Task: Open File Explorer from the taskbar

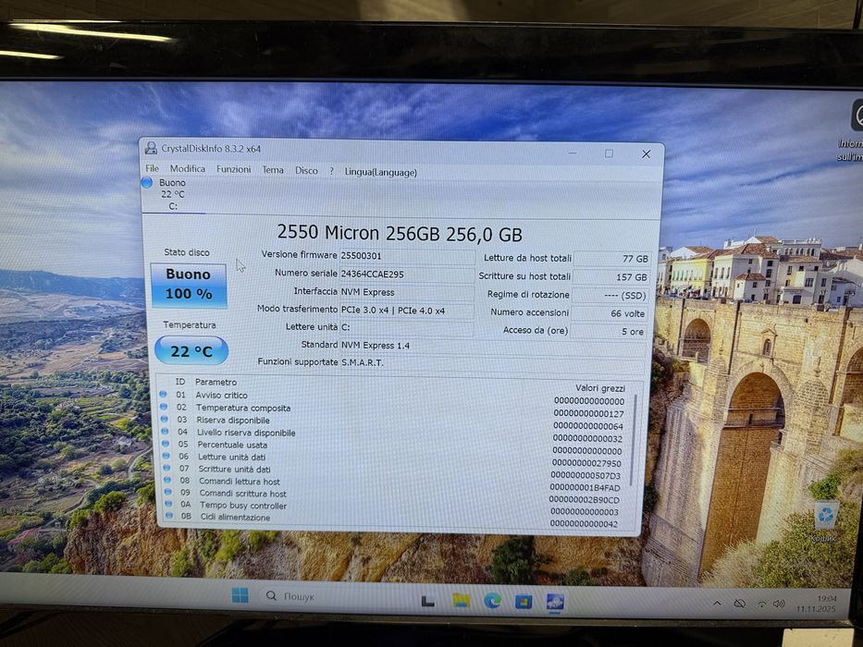Action: [460, 601]
